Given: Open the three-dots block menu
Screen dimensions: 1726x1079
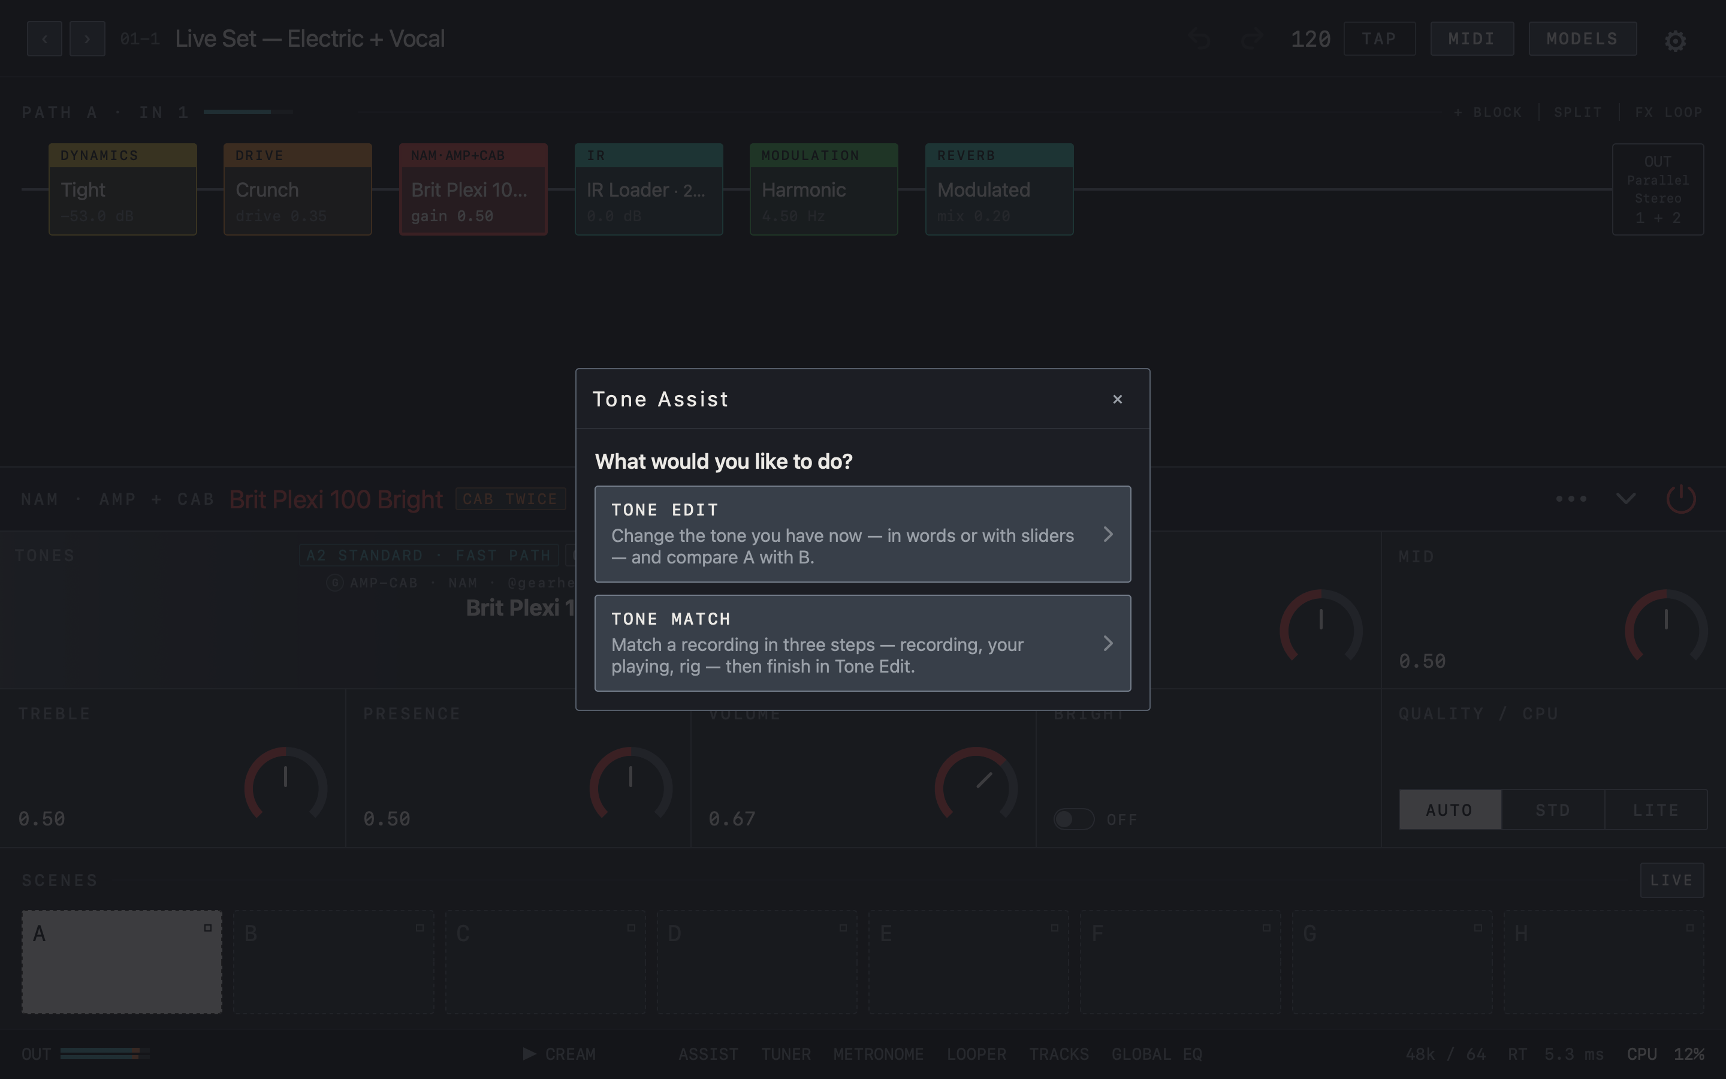Looking at the screenshot, I should pyautogui.click(x=1571, y=499).
